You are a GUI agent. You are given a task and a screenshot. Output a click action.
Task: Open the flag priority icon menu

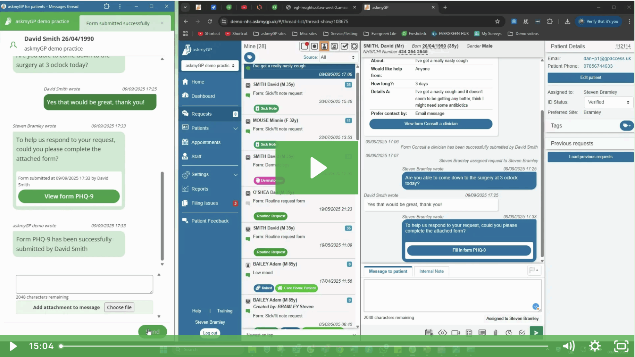[x=534, y=270]
